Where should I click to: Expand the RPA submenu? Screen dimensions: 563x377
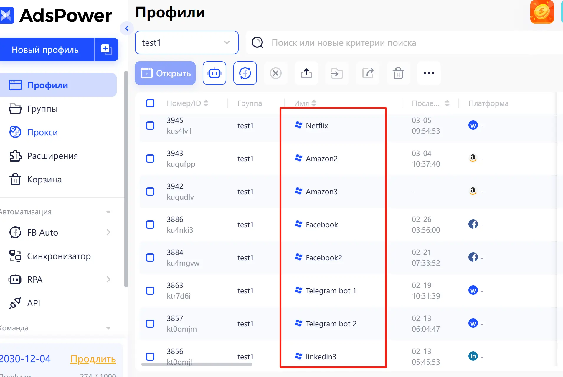click(x=108, y=279)
